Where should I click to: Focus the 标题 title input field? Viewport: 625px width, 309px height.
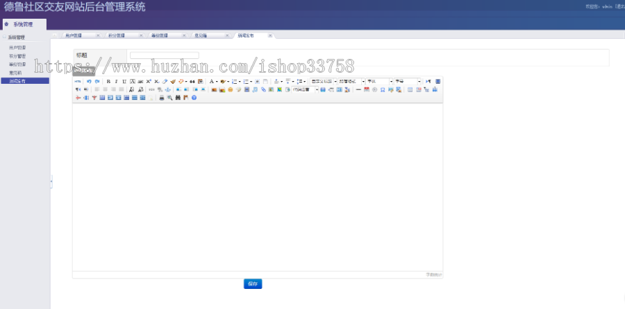[164, 55]
